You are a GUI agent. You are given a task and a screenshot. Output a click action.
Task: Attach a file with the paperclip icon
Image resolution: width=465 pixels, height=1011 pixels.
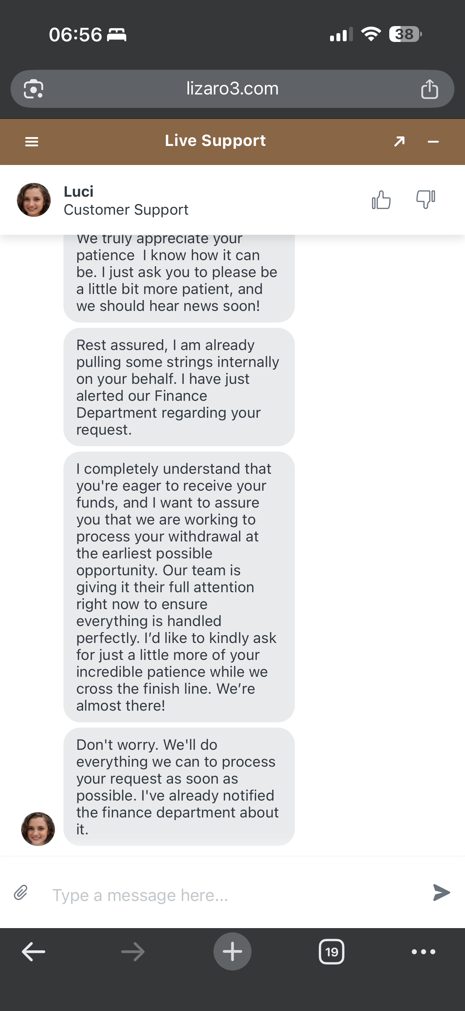point(21,893)
